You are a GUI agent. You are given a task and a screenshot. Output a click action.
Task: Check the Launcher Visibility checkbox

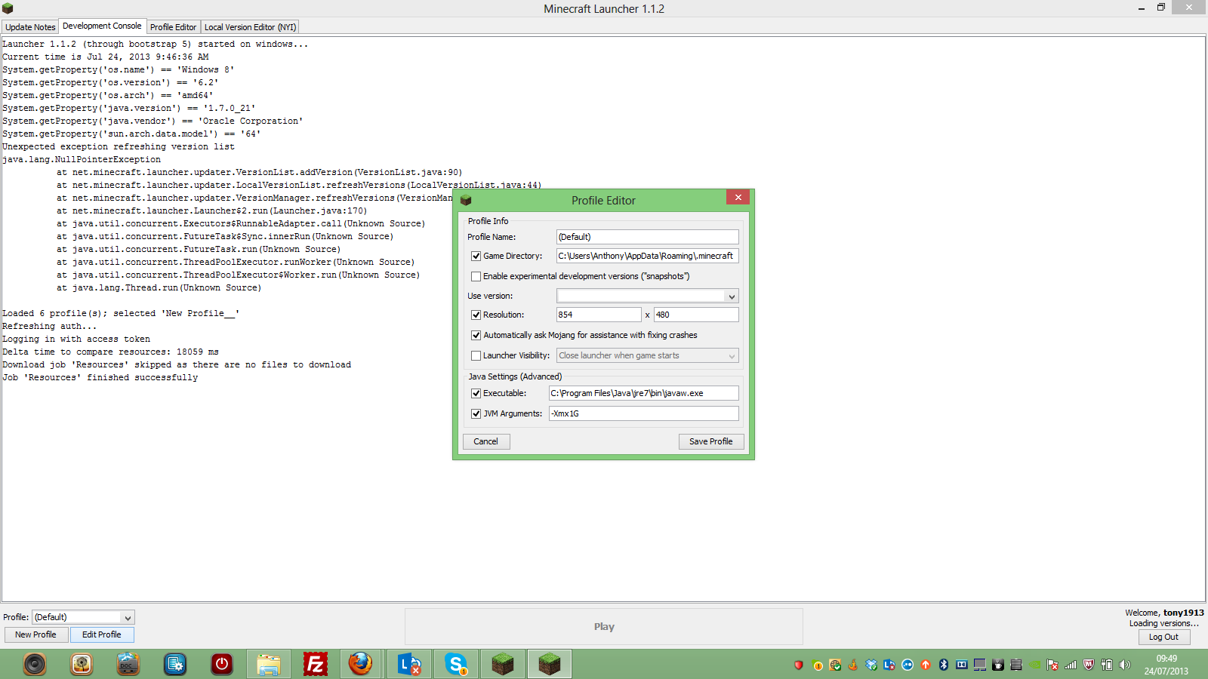pyautogui.click(x=476, y=356)
